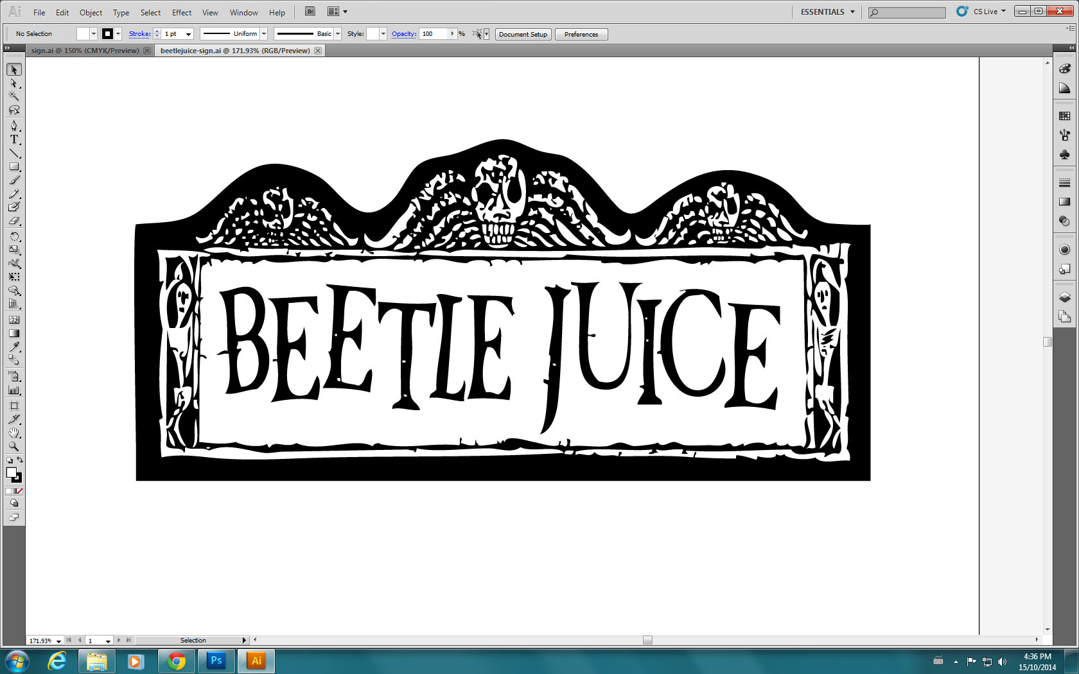
Task: Toggle fill color to None swatch
Action: coord(20,490)
